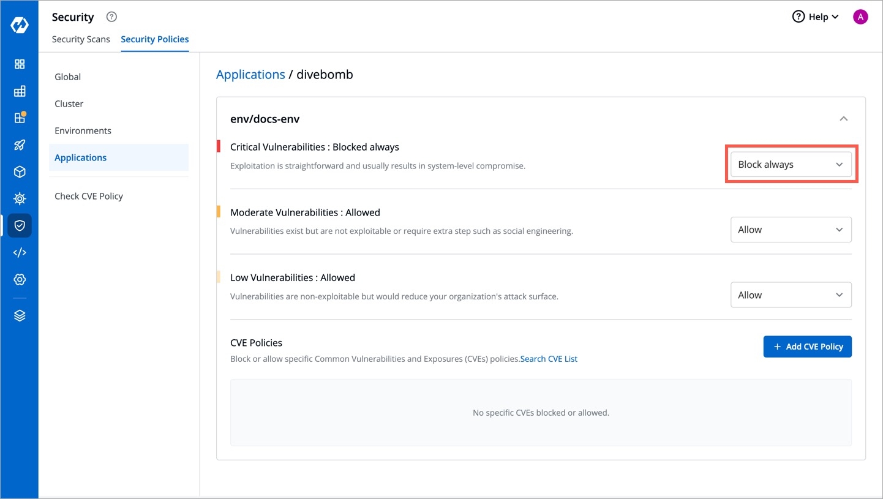Expand the Help menu
883x499 pixels.
[815, 17]
